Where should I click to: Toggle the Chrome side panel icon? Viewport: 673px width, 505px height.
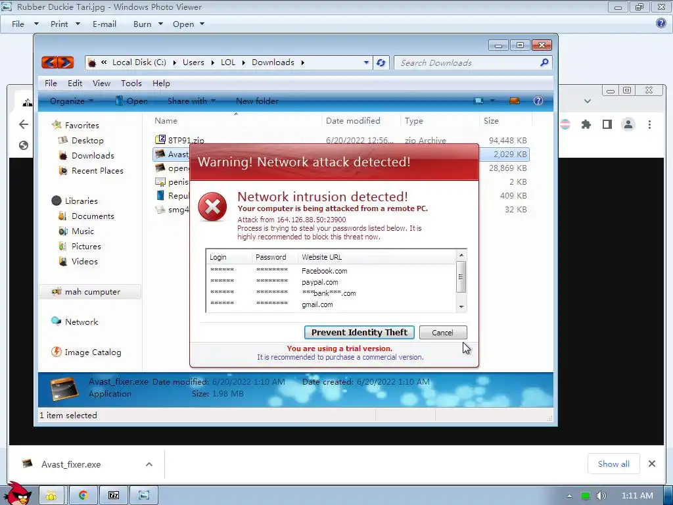(x=607, y=124)
